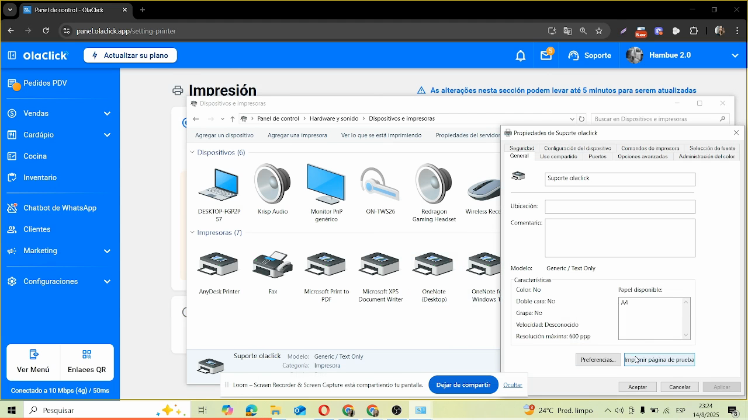Toggle the olaclick sidebar collapse icon
Screen dimensions: 748x420
coord(12,55)
